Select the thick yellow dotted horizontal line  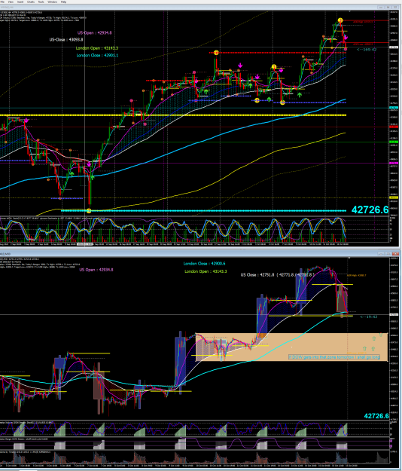(173, 115)
